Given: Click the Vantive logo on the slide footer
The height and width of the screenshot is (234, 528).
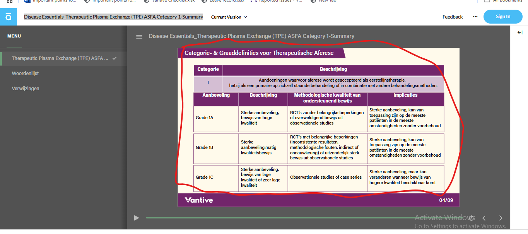Looking at the screenshot, I should click(199, 200).
